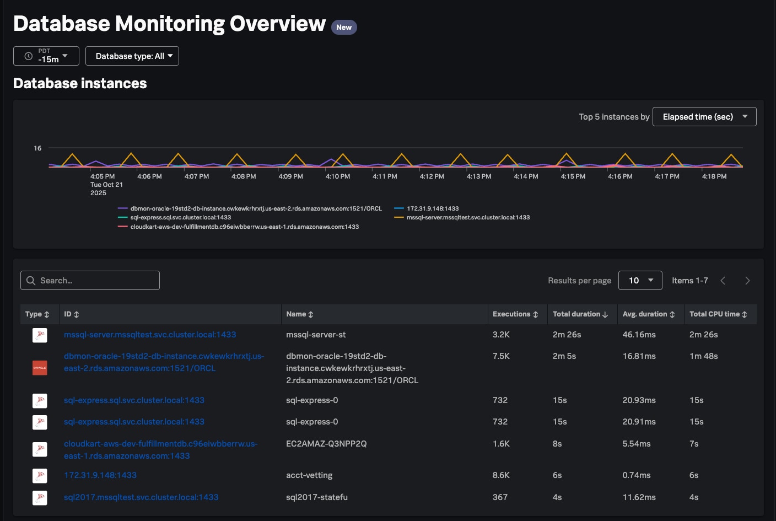776x521 pixels.
Task: Click the SQL Server icon for sql2017-statefu row
Action: point(40,498)
